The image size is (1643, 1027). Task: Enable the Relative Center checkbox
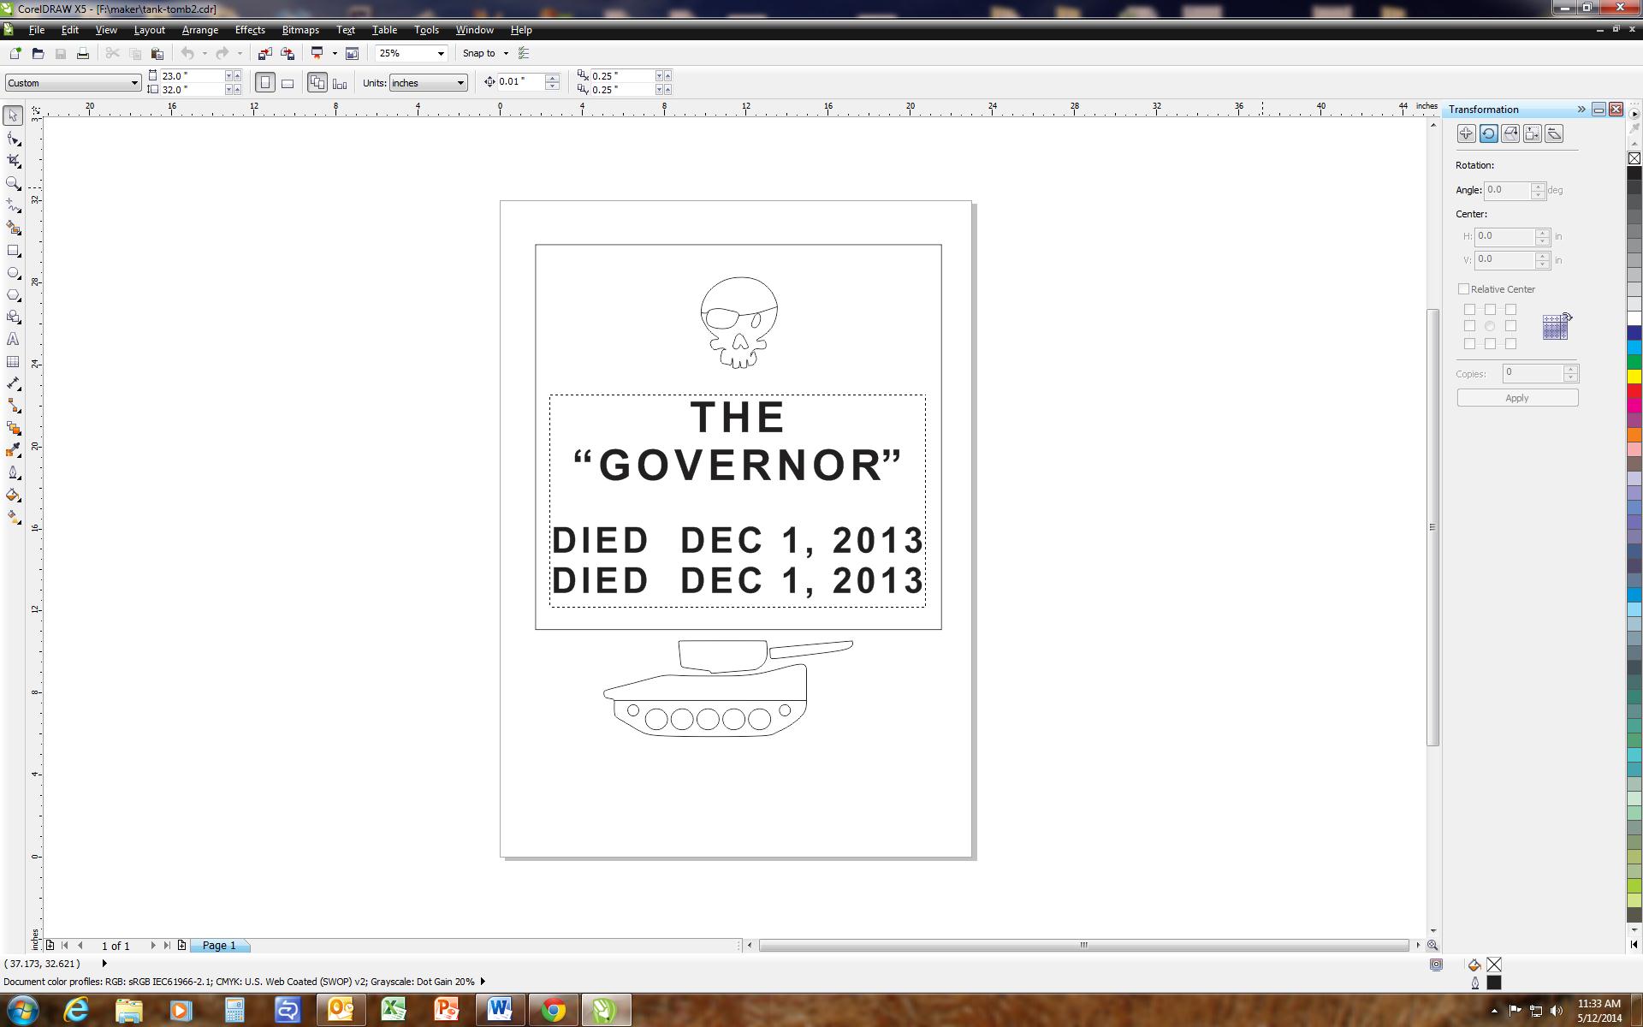click(x=1464, y=288)
